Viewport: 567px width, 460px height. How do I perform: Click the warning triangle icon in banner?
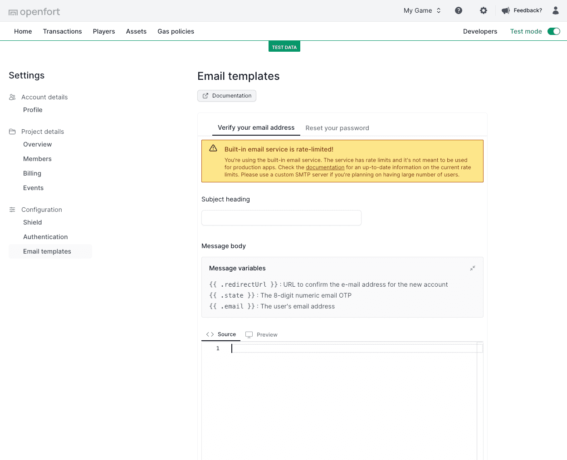[x=213, y=148]
